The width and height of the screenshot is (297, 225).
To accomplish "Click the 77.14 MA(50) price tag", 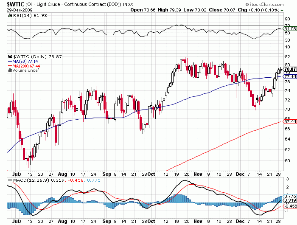I will (x=290, y=77).
